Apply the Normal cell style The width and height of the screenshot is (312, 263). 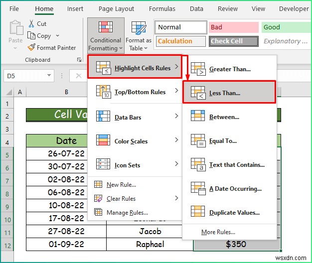point(181,27)
